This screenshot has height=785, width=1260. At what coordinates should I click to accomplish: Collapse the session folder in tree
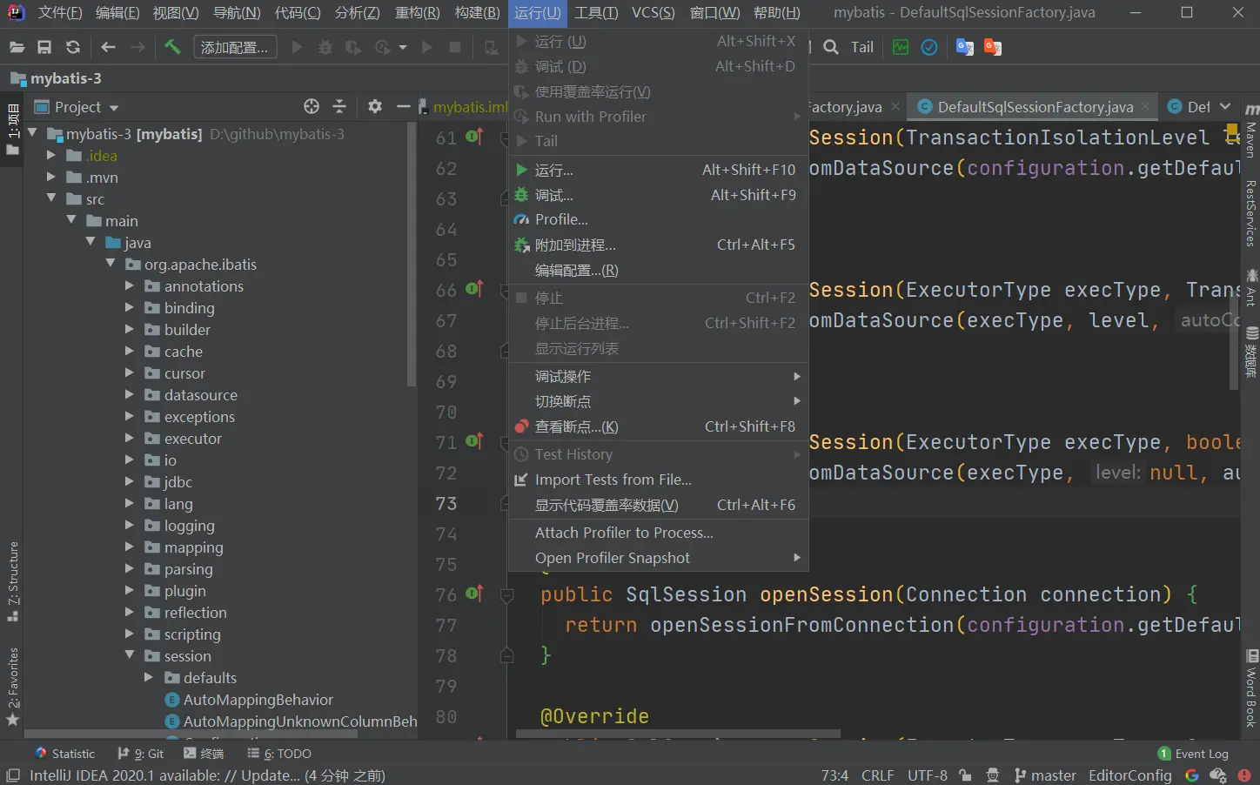(130, 655)
